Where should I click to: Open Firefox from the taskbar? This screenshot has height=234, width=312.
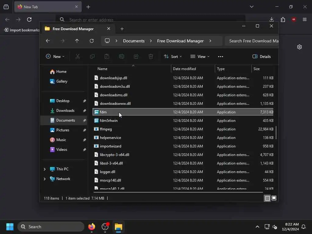pyautogui.click(x=92, y=227)
